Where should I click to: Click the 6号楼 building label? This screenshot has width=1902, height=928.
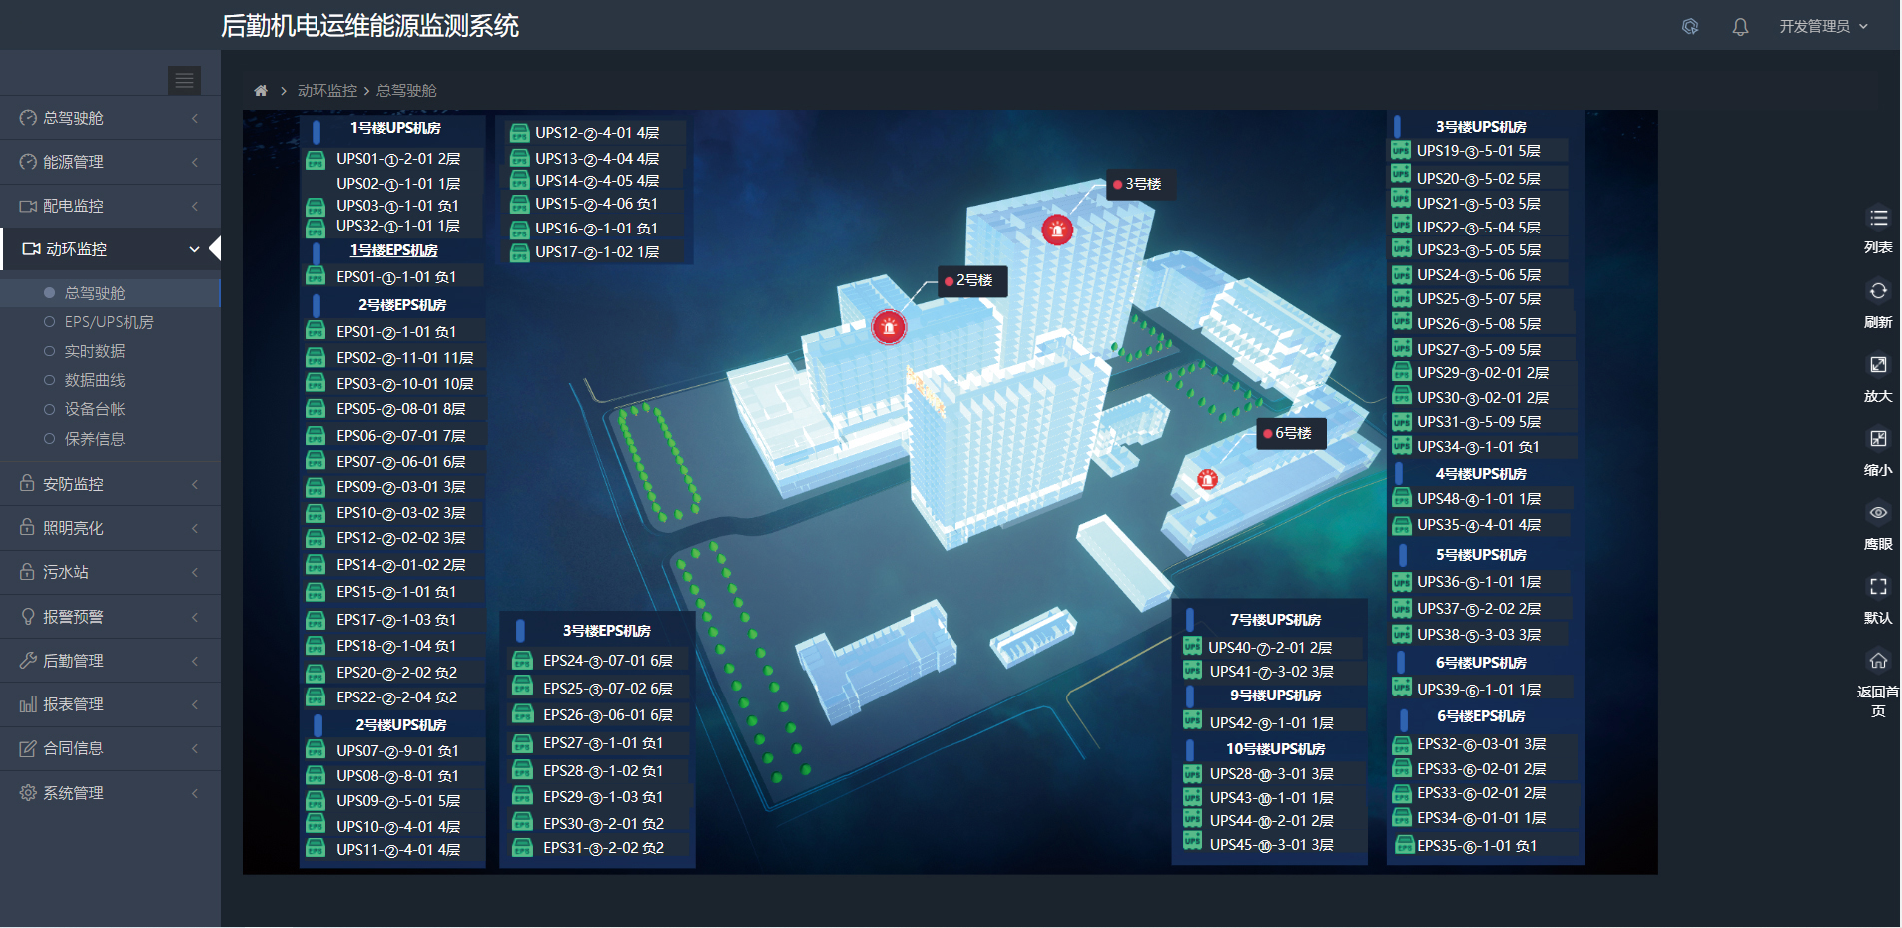(x=1292, y=433)
